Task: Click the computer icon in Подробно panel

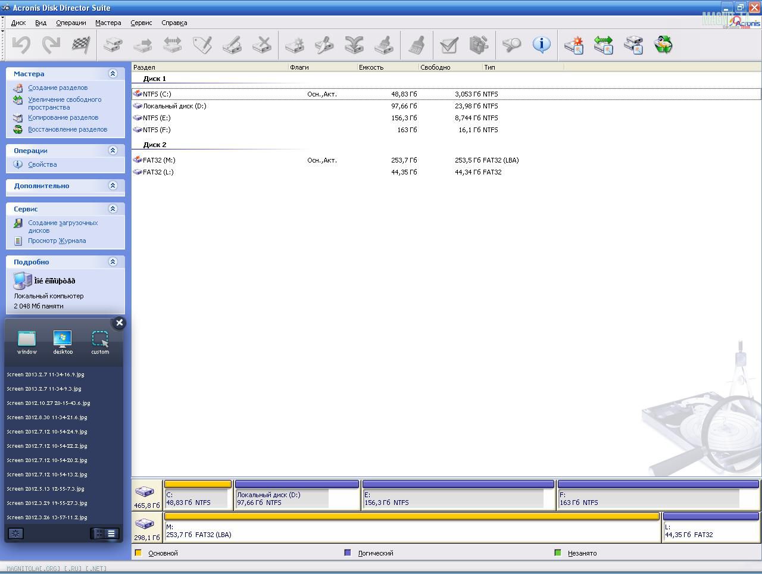Action: [23, 280]
